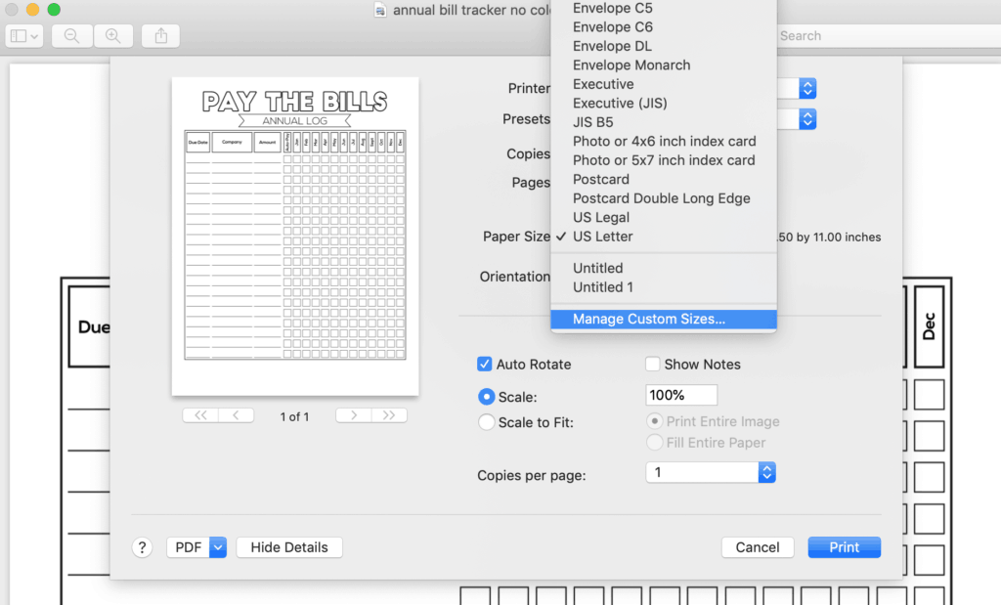Click the Hide Details button
Screen dimensions: 1001x605
coord(289,547)
